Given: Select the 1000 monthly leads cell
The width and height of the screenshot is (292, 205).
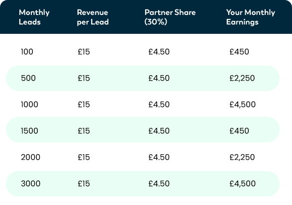Looking at the screenshot, I should click(29, 104).
